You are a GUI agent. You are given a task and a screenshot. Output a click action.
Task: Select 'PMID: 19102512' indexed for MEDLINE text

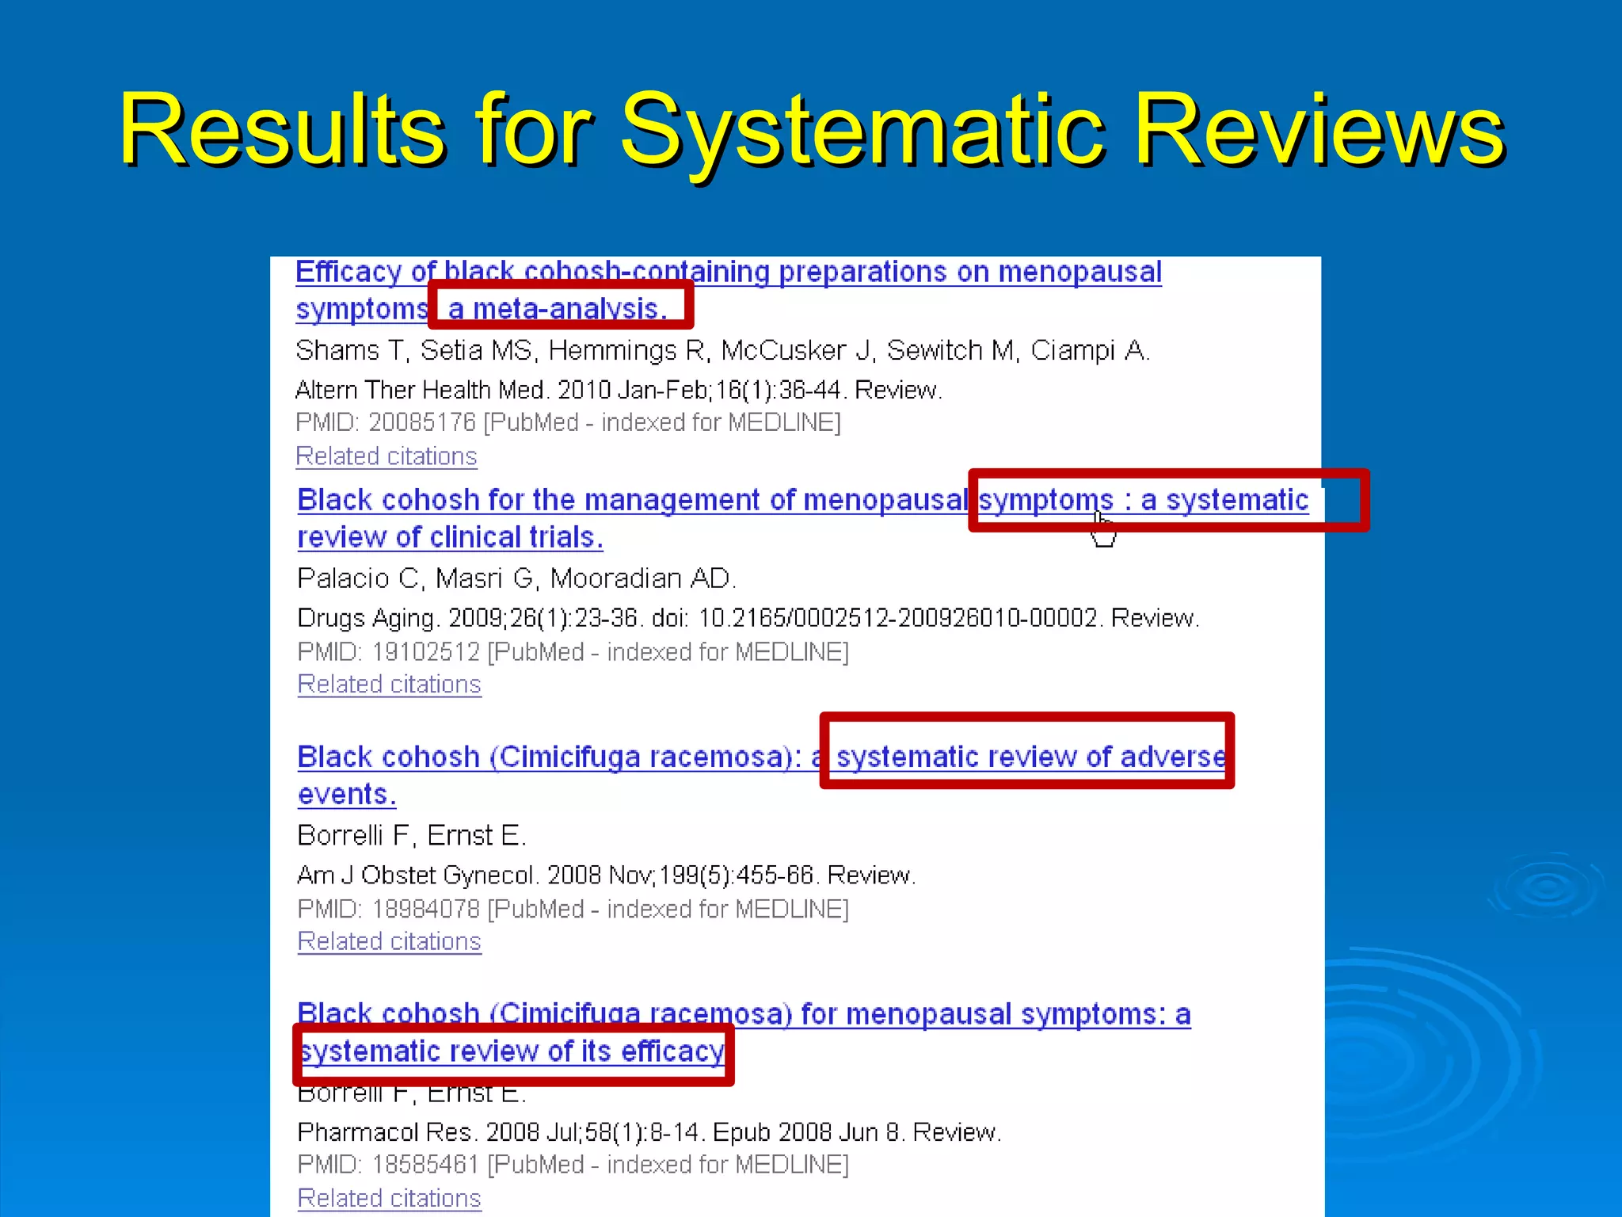(573, 651)
